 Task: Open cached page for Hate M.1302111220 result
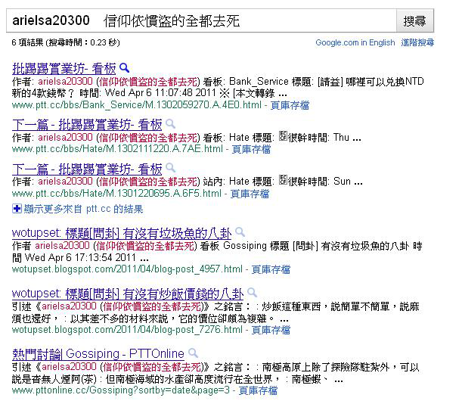[x=251, y=149]
